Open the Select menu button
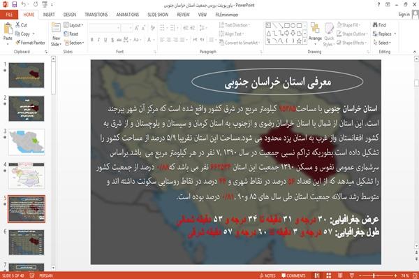The width and height of the screenshot is (419, 279). pos(382,43)
